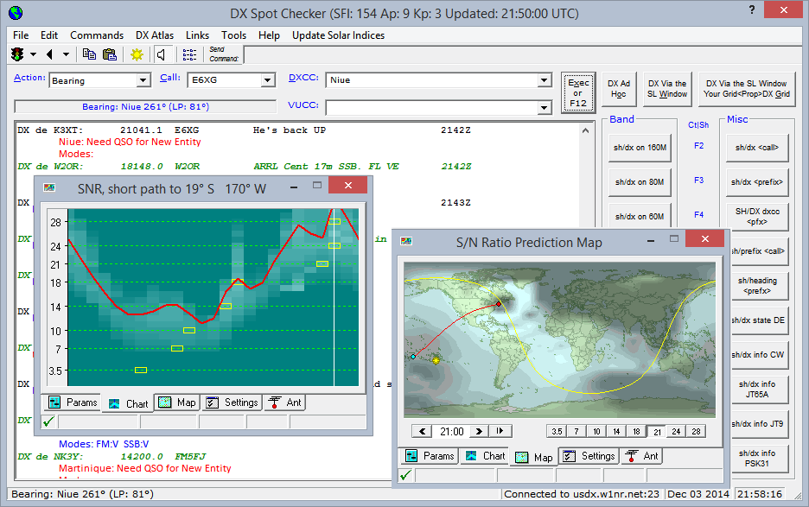Open Chart tab in S/N Ratio Prediction Map
This screenshot has height=507, width=809.
(x=485, y=456)
